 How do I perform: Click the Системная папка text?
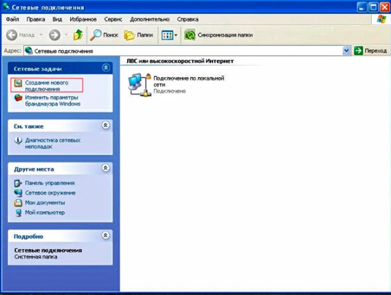coord(36,257)
